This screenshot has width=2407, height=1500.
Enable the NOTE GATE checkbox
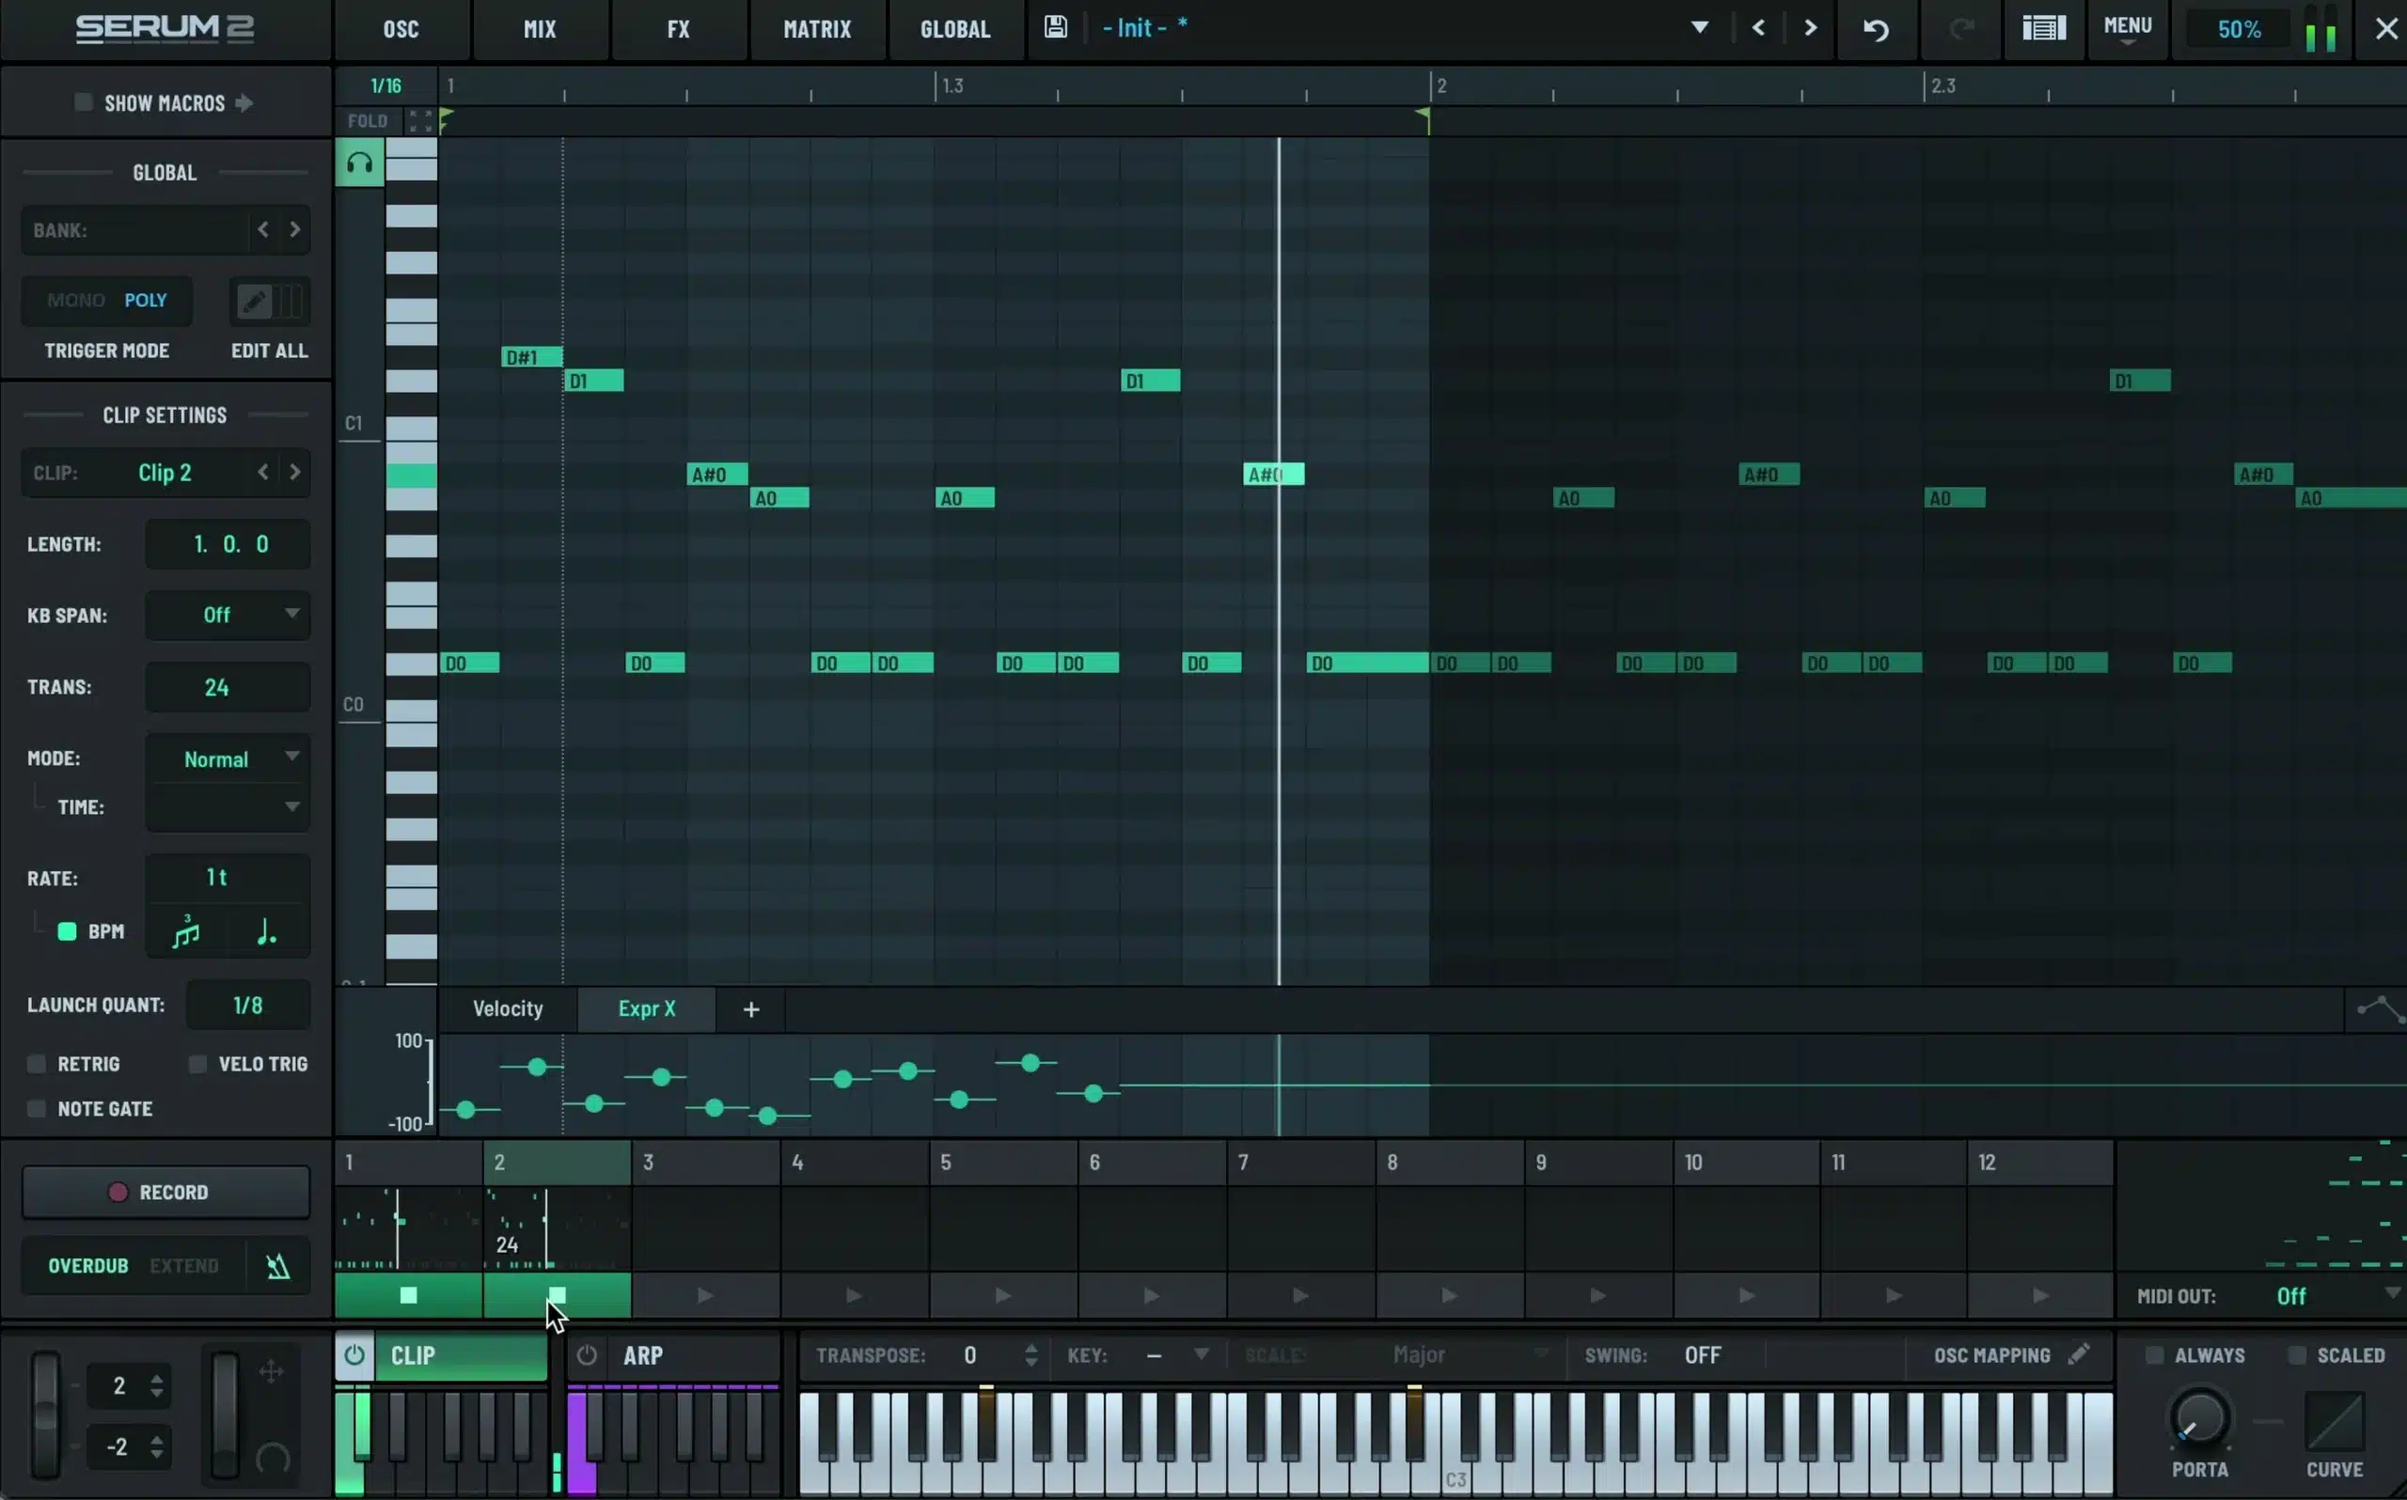(37, 1108)
